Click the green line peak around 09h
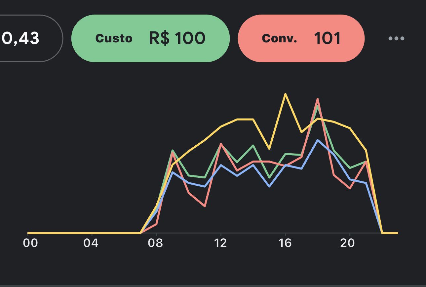 click(173, 150)
